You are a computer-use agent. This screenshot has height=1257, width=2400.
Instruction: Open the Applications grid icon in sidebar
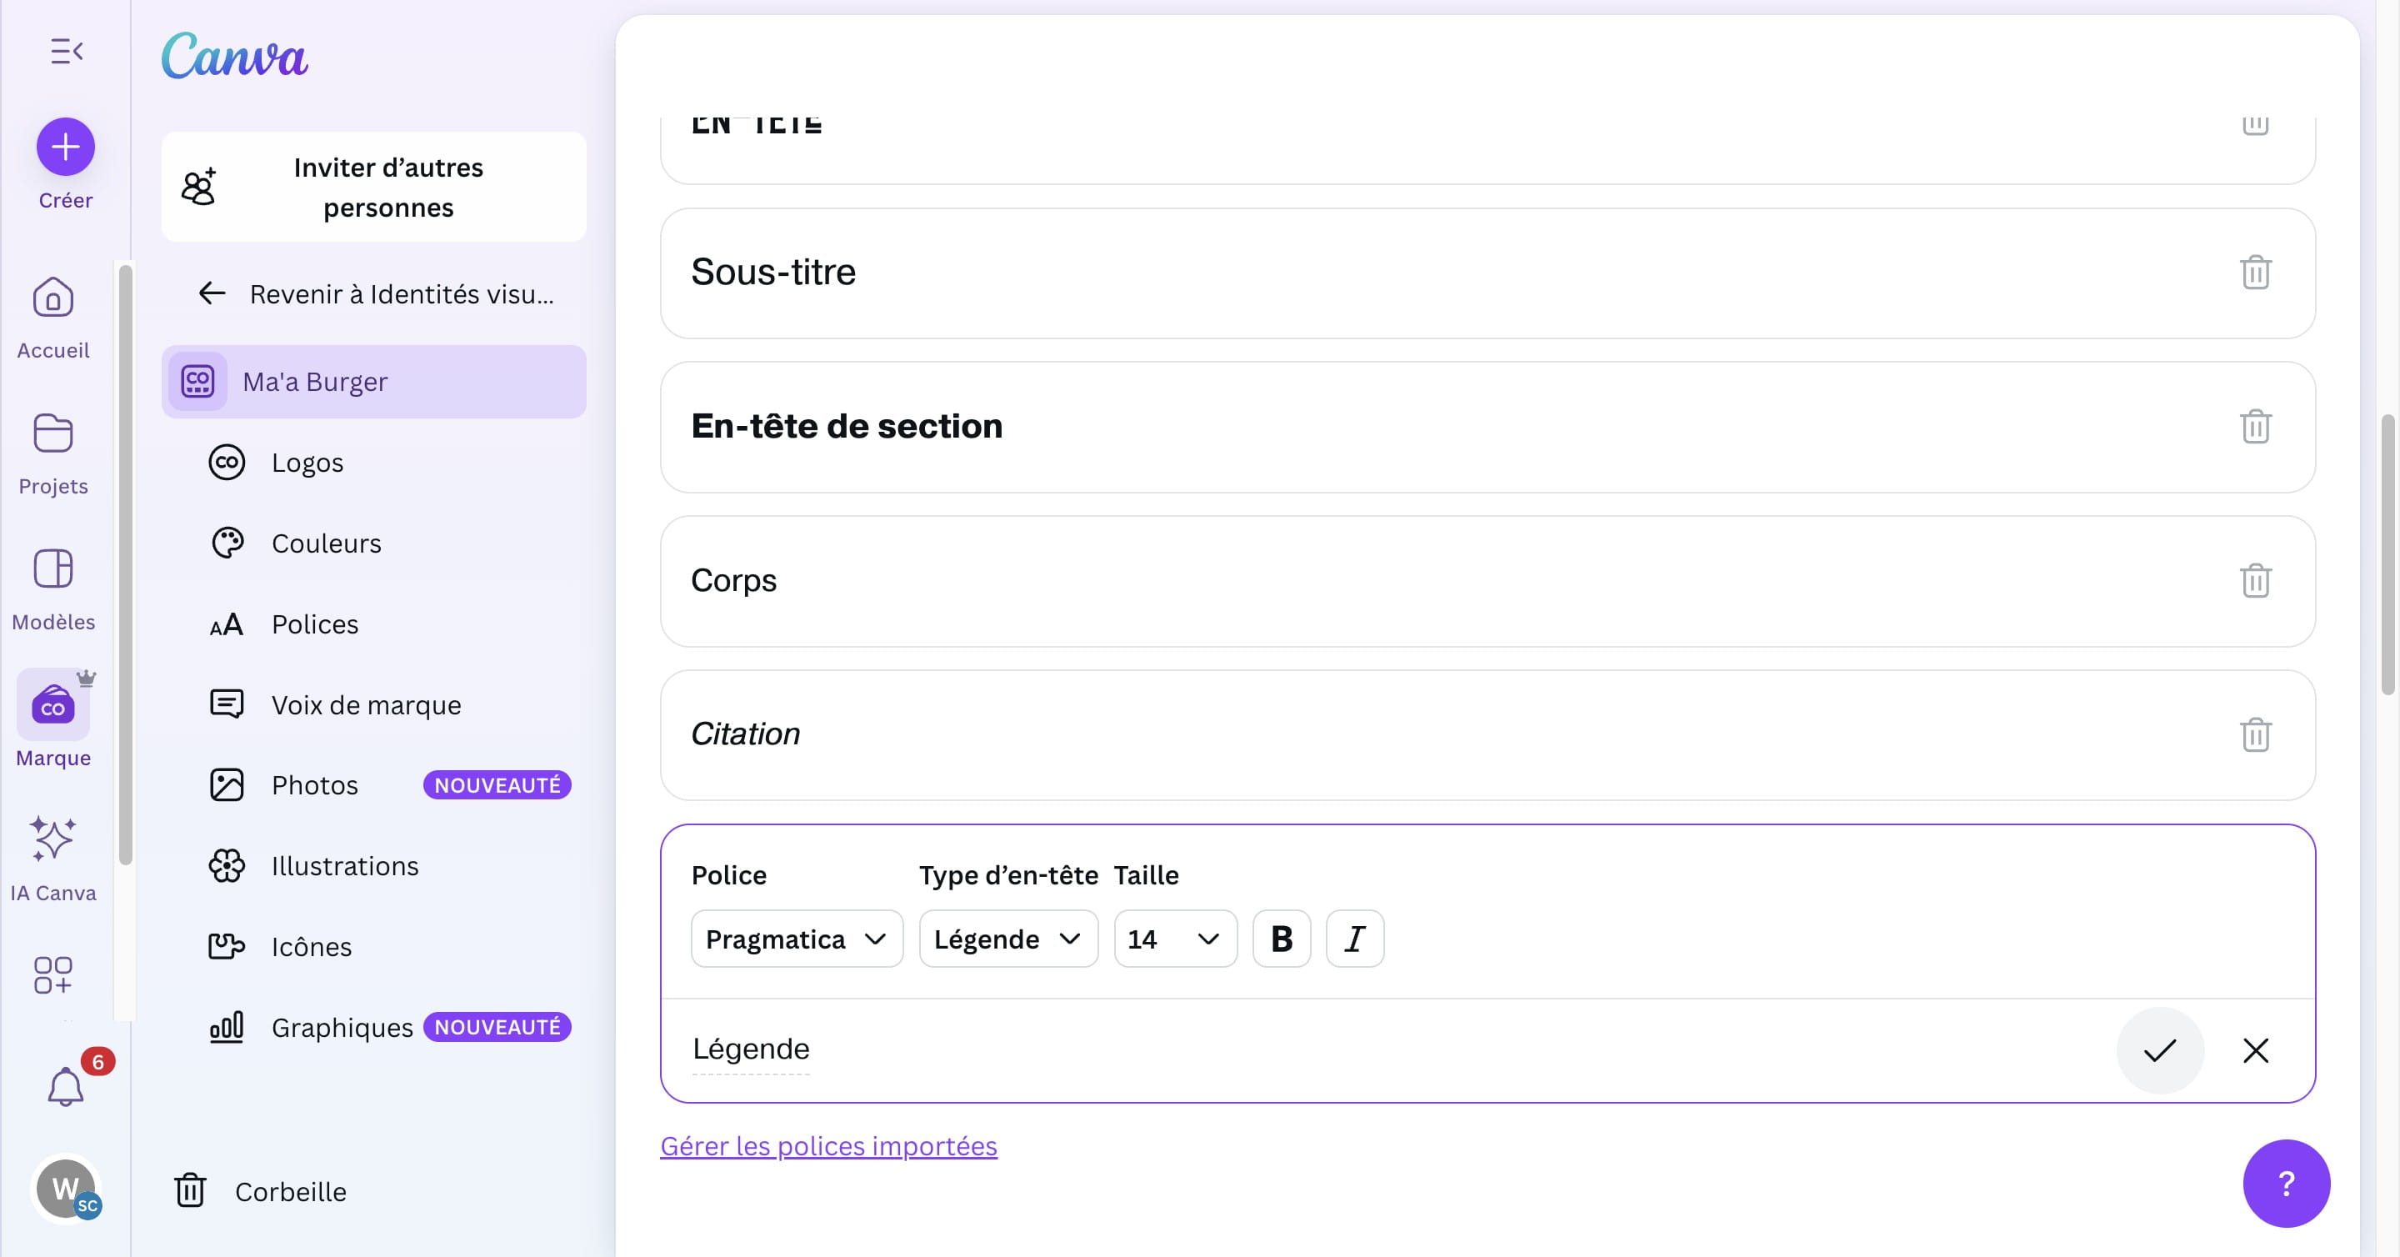point(53,974)
